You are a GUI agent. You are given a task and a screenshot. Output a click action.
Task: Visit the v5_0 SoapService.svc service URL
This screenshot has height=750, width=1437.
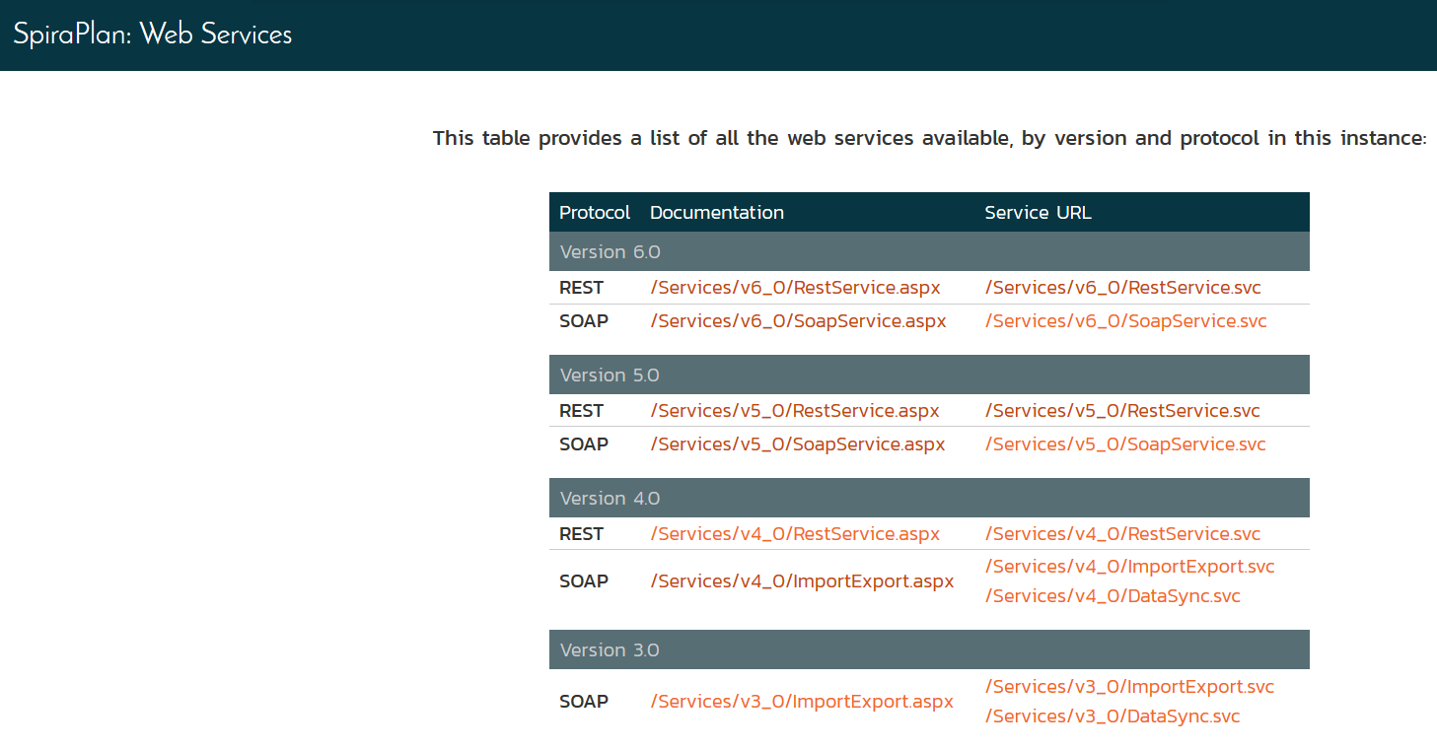(x=1125, y=444)
